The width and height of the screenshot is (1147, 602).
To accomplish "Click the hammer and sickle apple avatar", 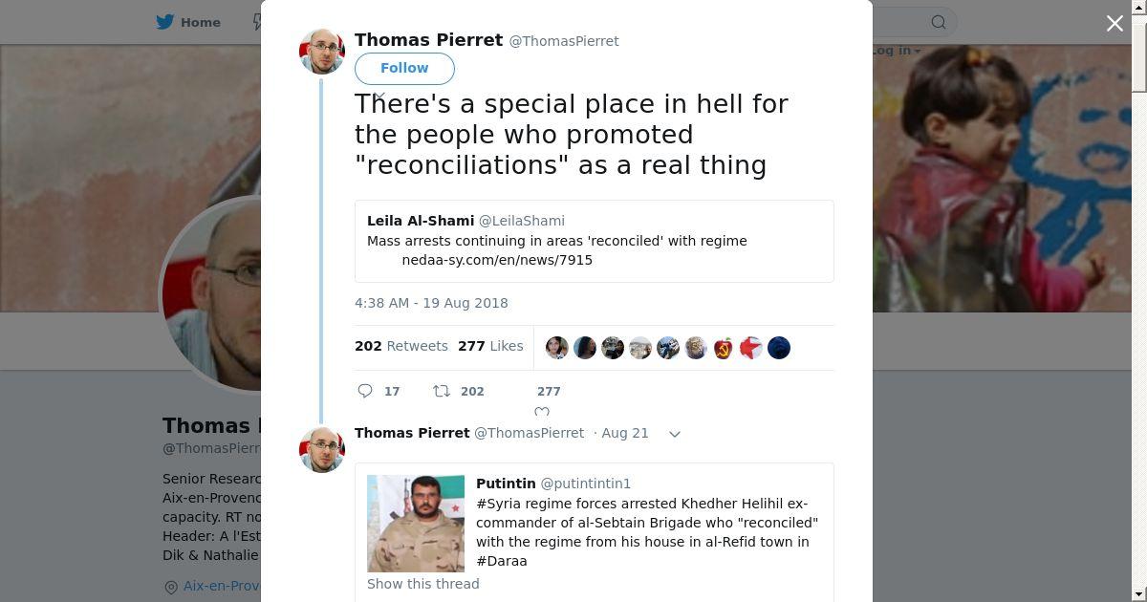I will [724, 348].
